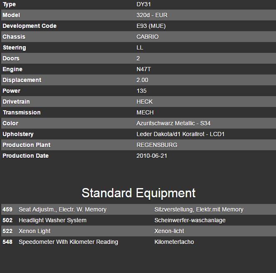Click equipment code 459
The height and width of the screenshot is (273, 276).
(7, 209)
